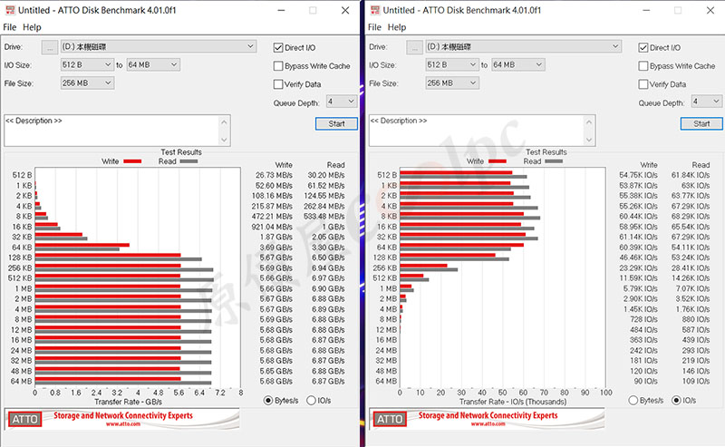The image size is (725, 447).
Task: Click drive browse button in right window
Action: click(x=414, y=47)
